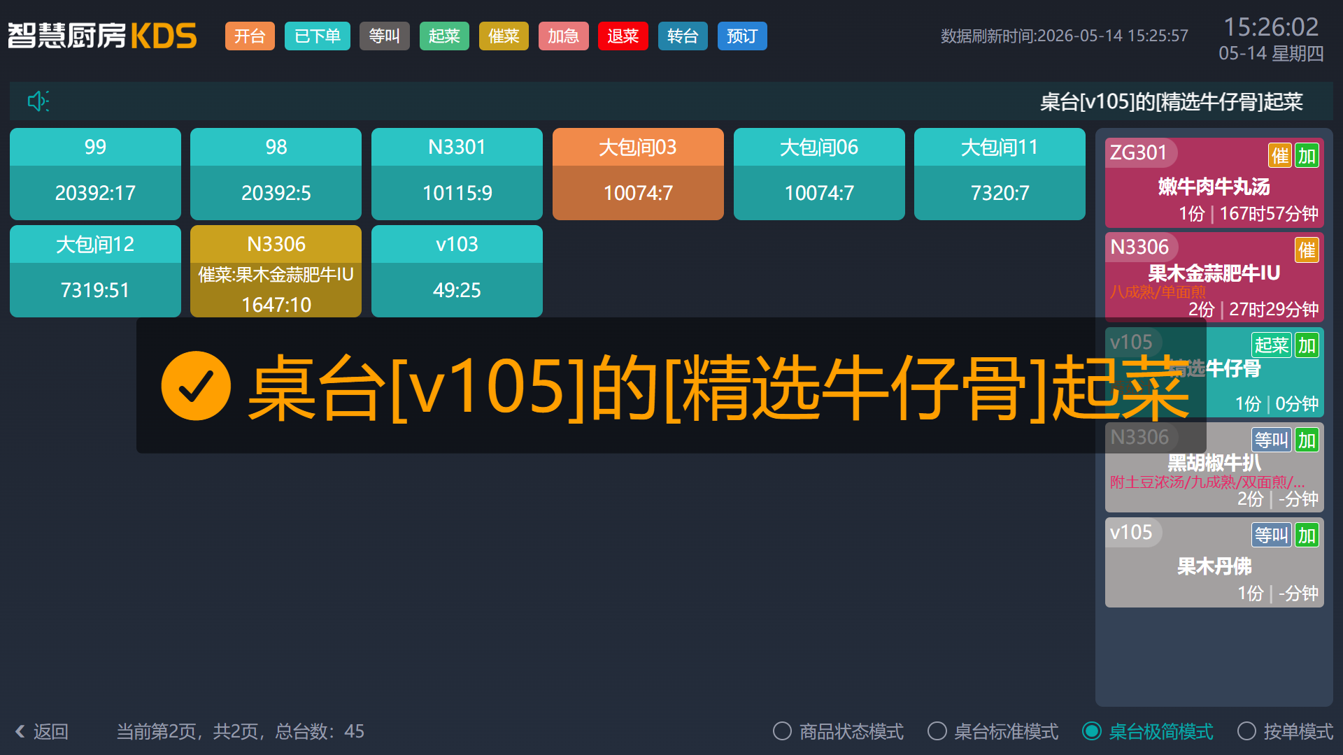Click the 等叫 badge on 果木丹佛 card
Screen dimensions: 1343x755
[1271, 535]
